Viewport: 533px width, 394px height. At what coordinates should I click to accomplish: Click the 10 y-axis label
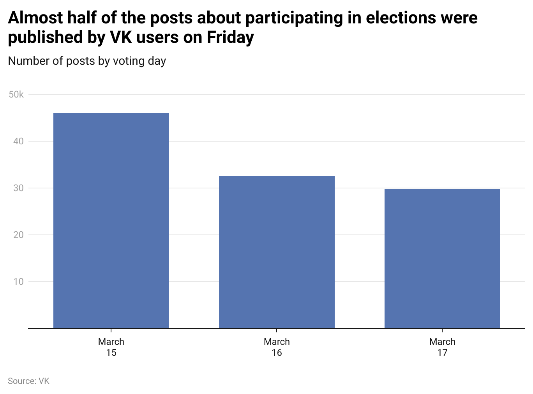[x=18, y=282]
